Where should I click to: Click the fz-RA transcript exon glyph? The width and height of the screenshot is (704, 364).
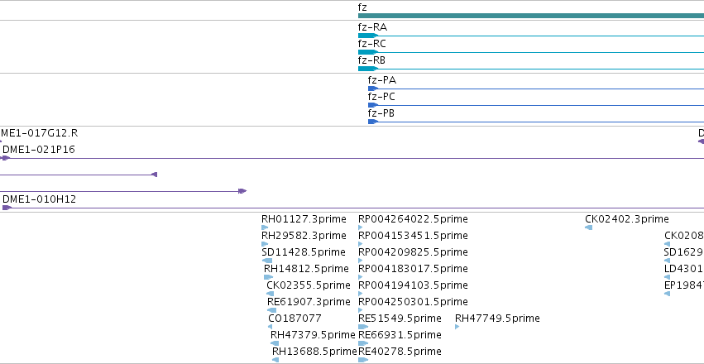(368, 36)
